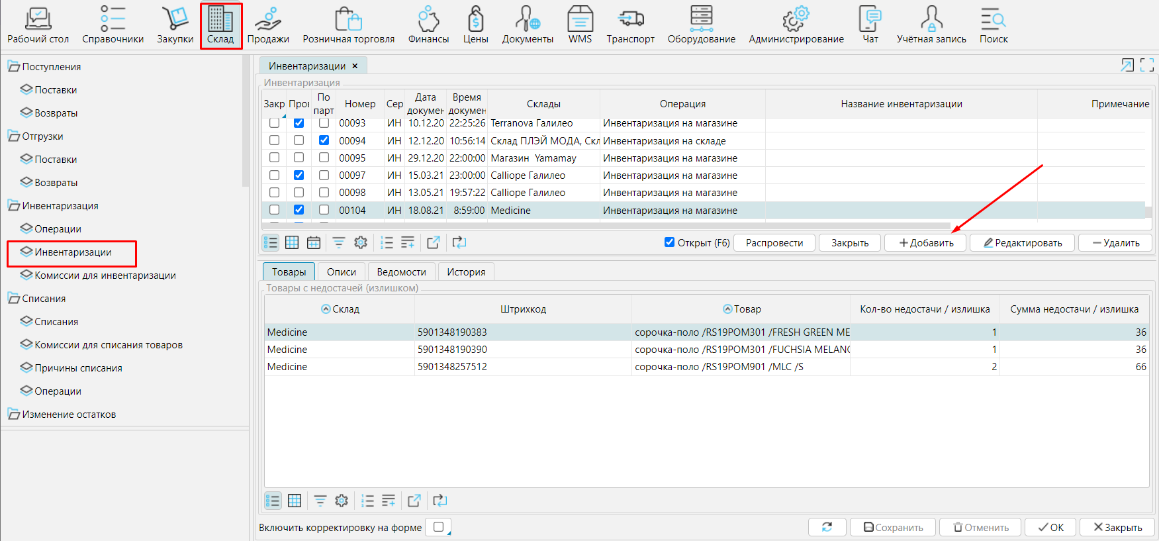Click the Распровести button
This screenshot has width=1159, height=541.
(774, 243)
